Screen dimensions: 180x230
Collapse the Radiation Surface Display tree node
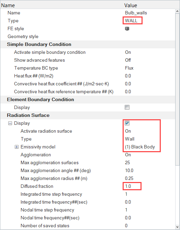[x=10, y=123]
